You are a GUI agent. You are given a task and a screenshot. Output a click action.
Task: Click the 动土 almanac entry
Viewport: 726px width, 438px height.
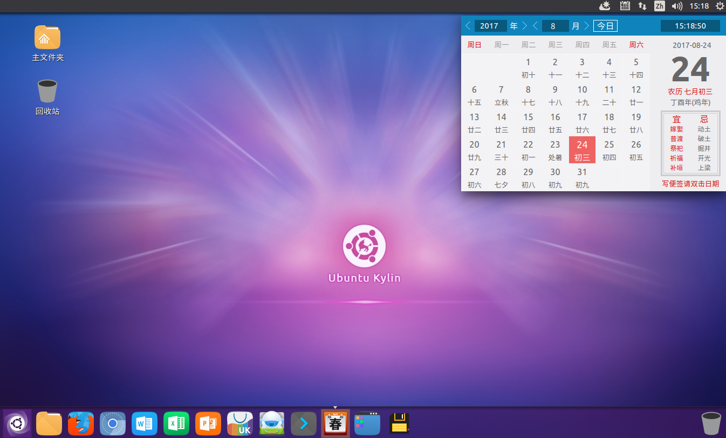click(x=704, y=129)
